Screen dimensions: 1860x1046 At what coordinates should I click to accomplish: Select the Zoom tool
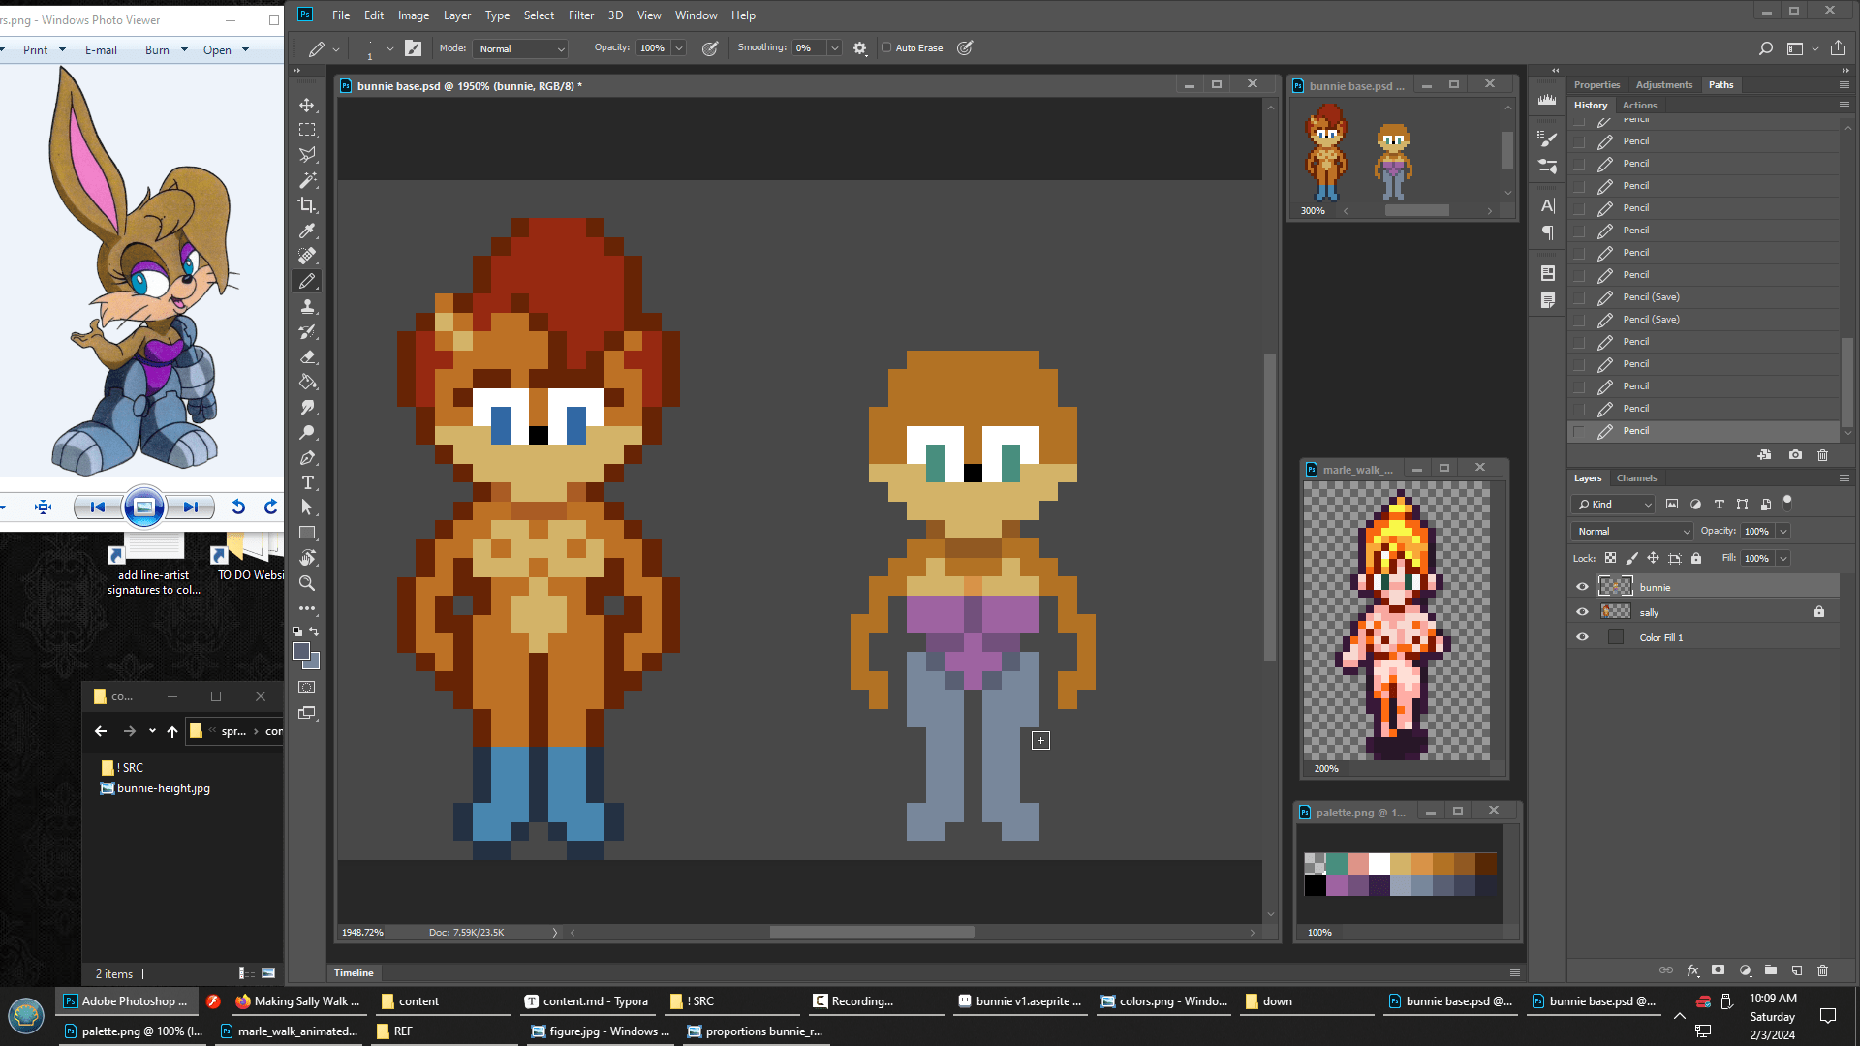pyautogui.click(x=307, y=583)
